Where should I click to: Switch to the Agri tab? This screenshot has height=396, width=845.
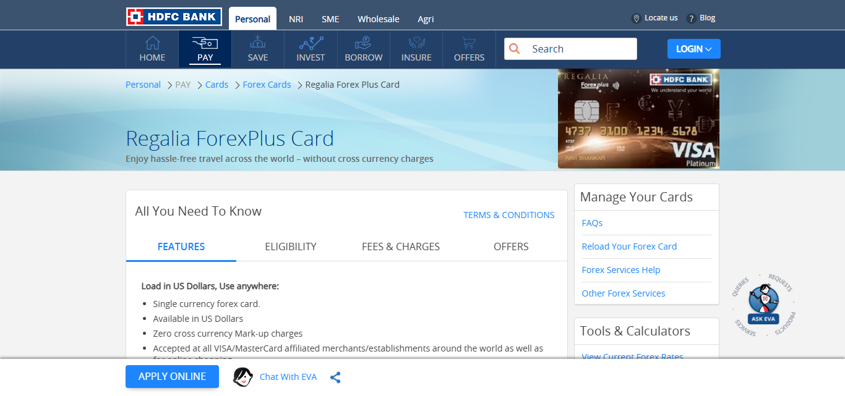pyautogui.click(x=426, y=19)
